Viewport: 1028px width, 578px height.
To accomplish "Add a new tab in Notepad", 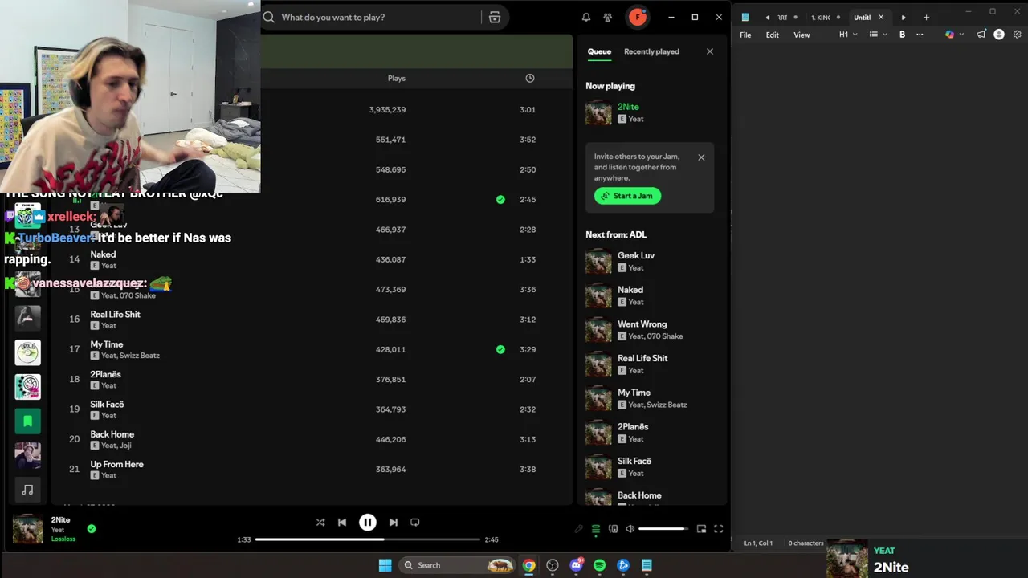I will [x=926, y=17].
